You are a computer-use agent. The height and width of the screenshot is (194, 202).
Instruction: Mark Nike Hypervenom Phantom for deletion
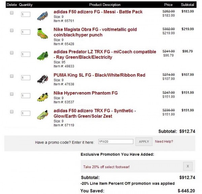(x=12, y=94)
